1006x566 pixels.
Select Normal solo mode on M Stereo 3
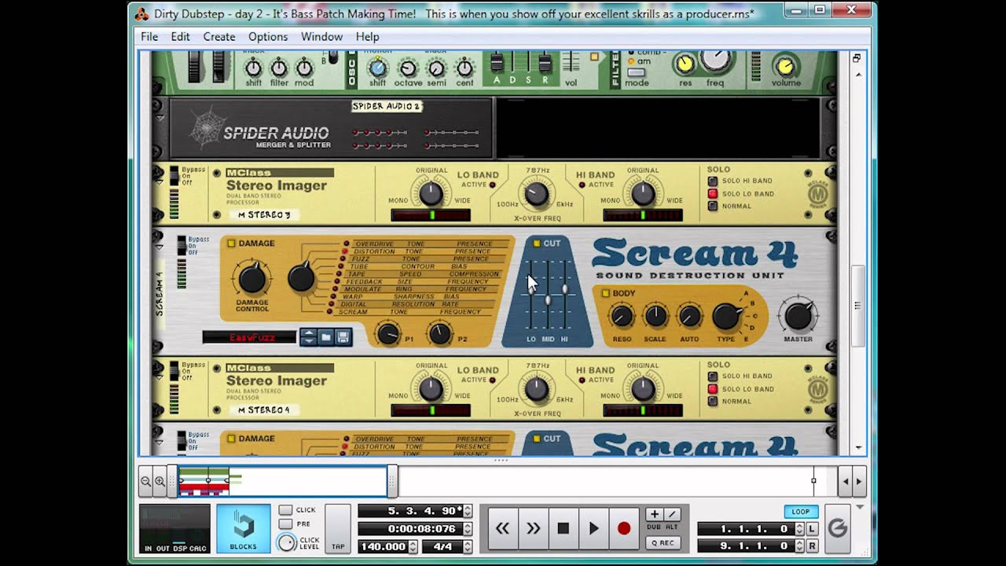pyautogui.click(x=713, y=206)
